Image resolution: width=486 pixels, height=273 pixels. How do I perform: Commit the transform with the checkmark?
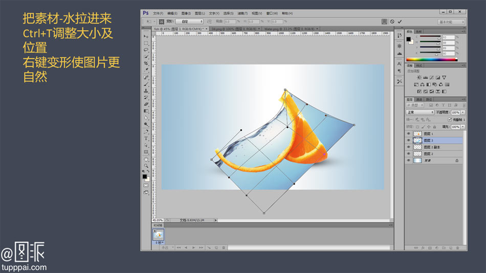pos(400,21)
